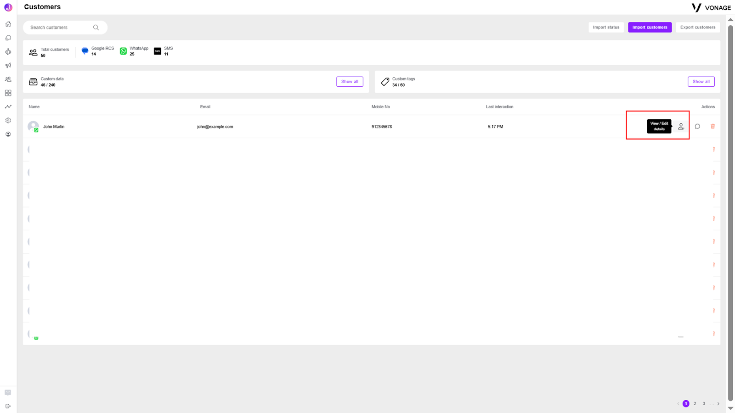Start chat with John Martin
Screen dimensions: 735x413
pos(697,127)
